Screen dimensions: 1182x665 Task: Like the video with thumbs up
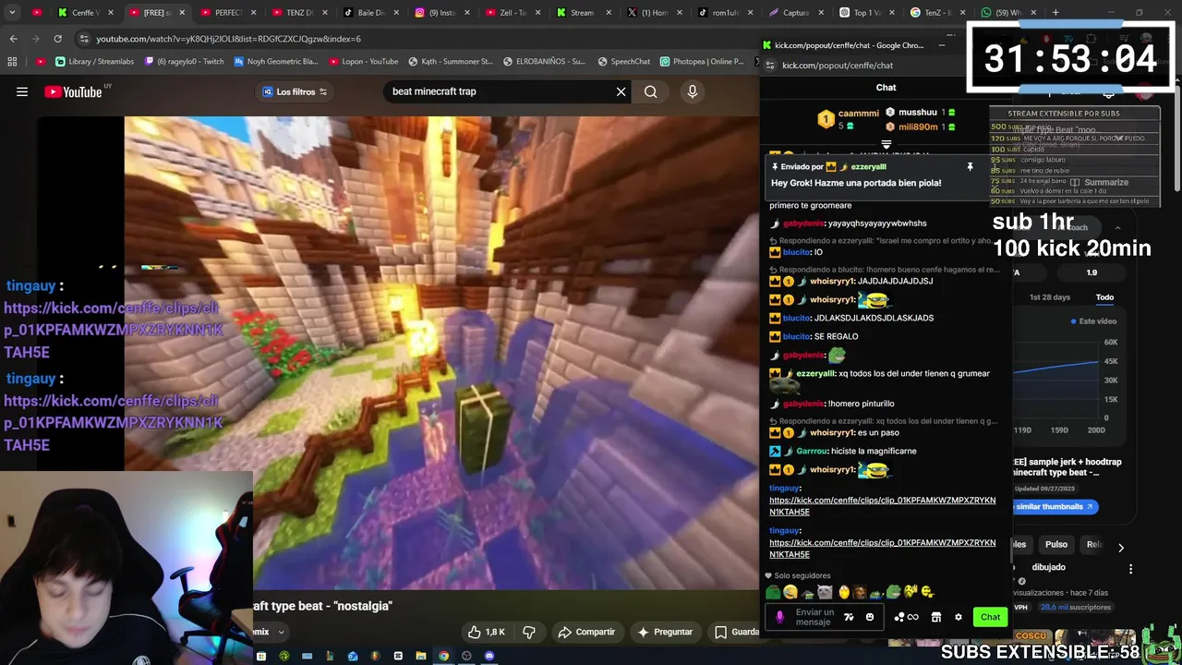tap(487, 632)
